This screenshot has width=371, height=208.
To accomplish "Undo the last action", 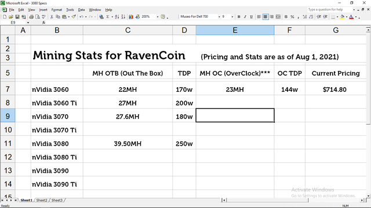I will (81, 17).
